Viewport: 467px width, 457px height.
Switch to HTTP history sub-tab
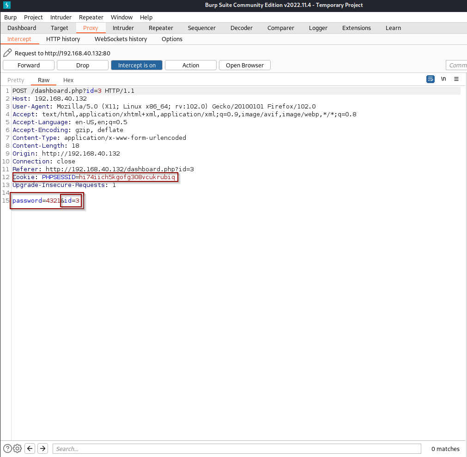point(63,39)
